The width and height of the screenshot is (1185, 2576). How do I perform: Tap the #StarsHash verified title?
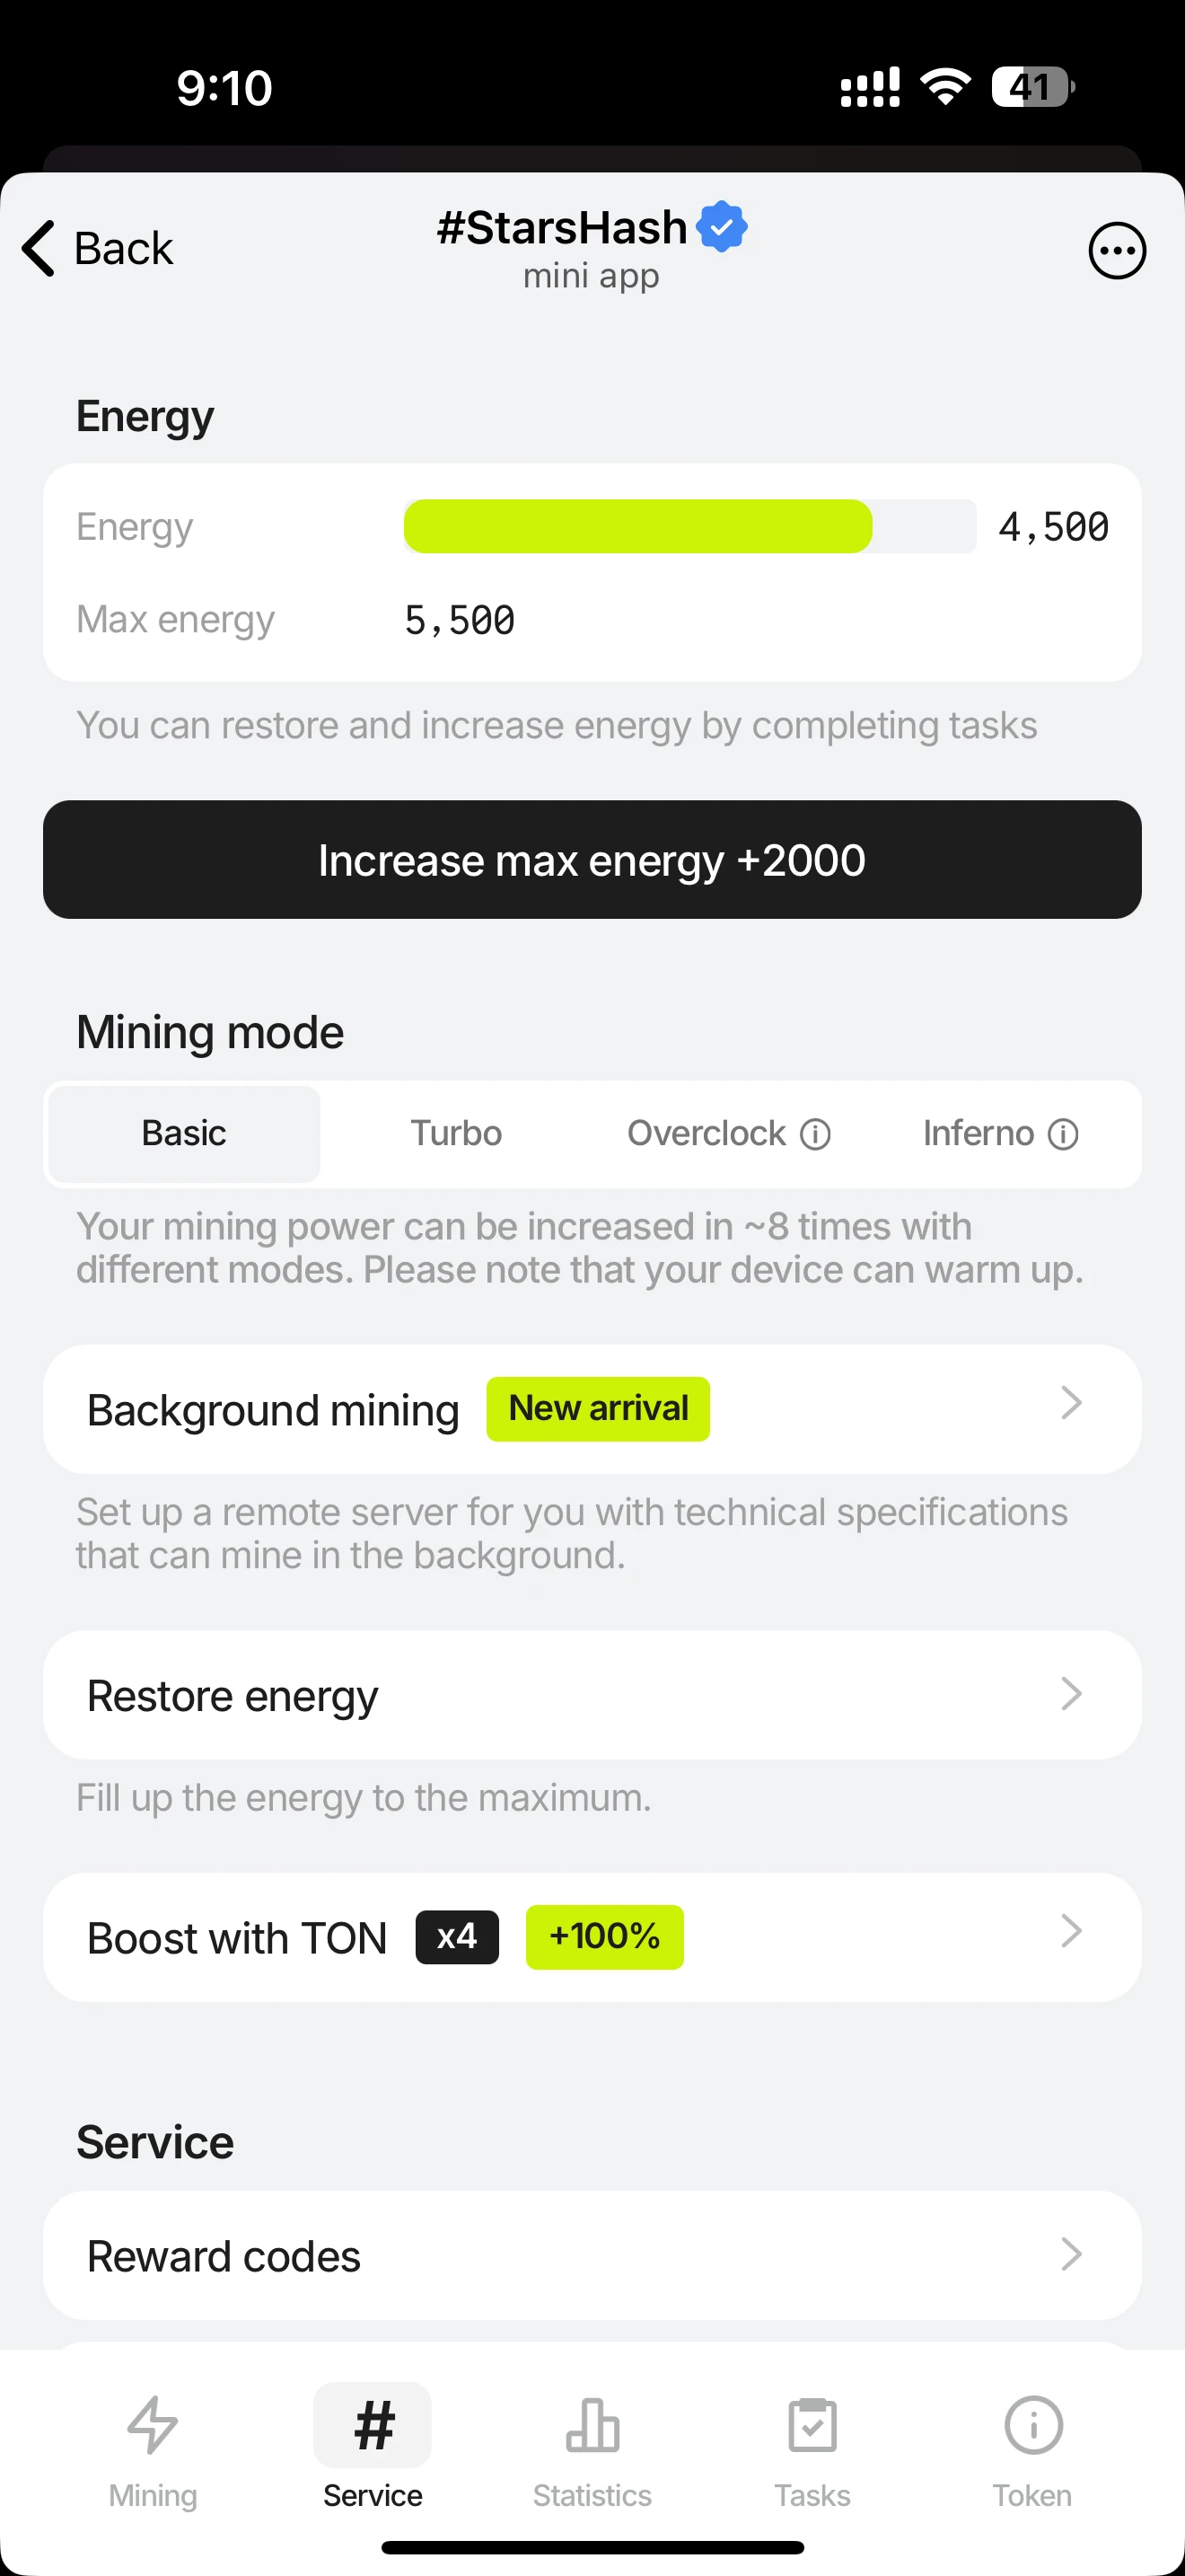click(x=592, y=228)
